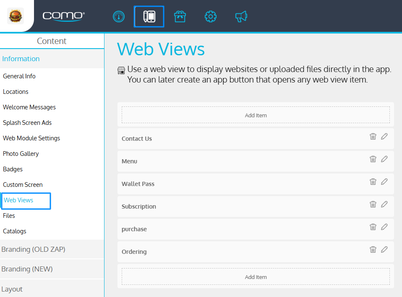Image resolution: width=402 pixels, height=297 pixels.
Task: Delete the Wallet Pass web view
Action: 373,182
